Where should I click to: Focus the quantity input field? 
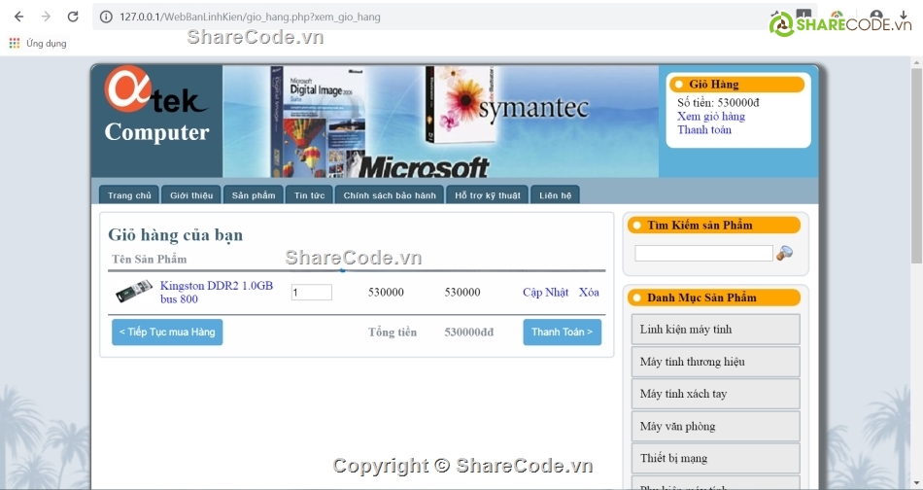(312, 292)
